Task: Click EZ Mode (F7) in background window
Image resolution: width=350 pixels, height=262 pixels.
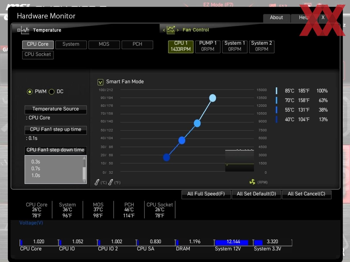Action: point(218,5)
